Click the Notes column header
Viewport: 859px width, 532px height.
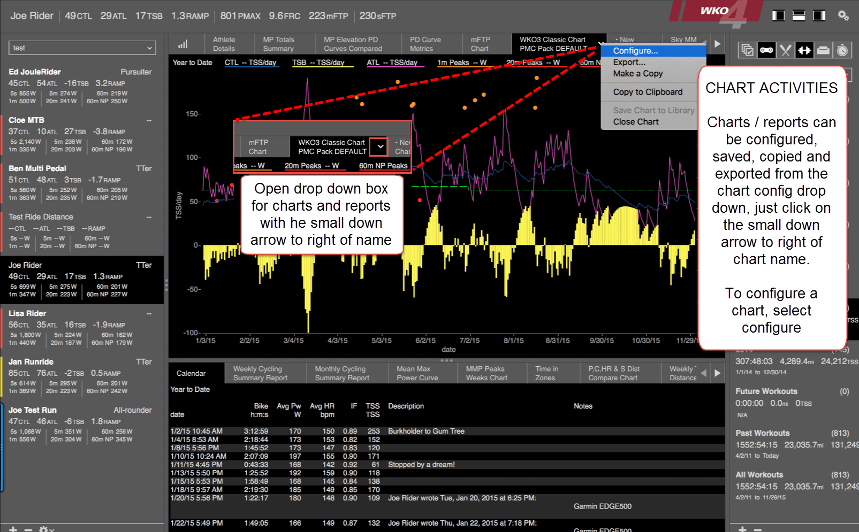pos(583,406)
